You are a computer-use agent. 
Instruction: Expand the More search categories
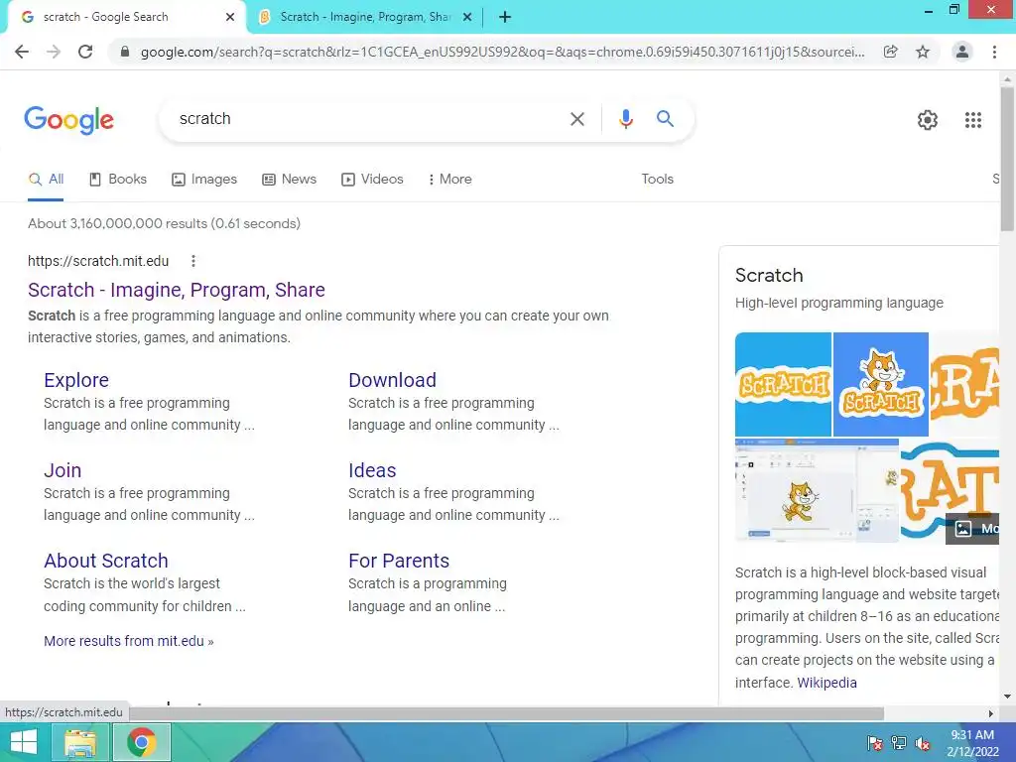449,180
